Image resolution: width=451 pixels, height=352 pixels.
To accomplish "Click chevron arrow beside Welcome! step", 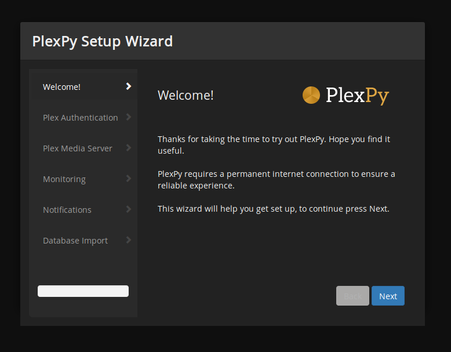I will (129, 86).
